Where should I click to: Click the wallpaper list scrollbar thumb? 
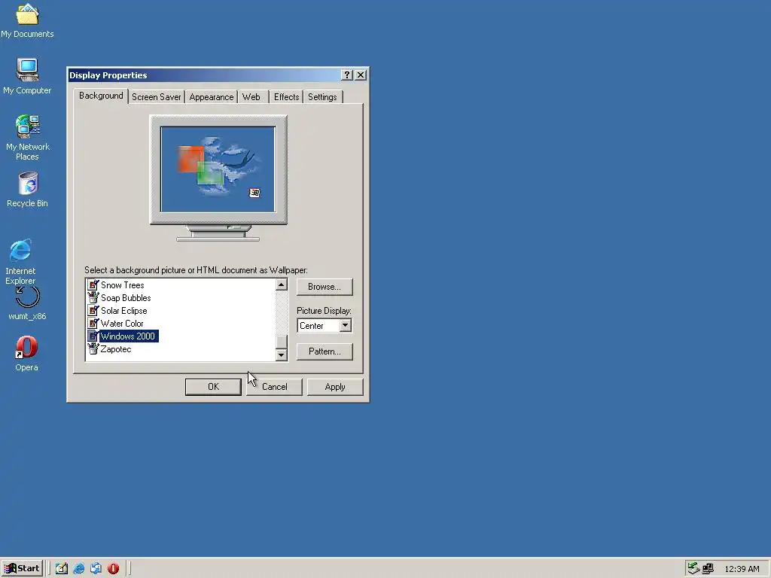[x=282, y=342]
